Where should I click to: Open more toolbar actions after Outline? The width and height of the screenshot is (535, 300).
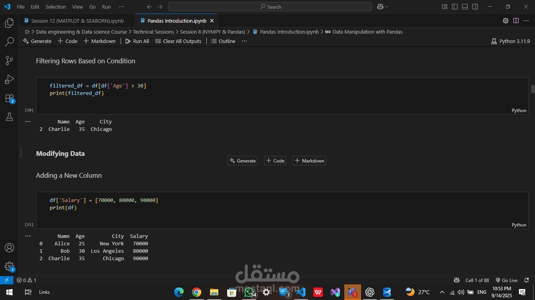click(244, 41)
